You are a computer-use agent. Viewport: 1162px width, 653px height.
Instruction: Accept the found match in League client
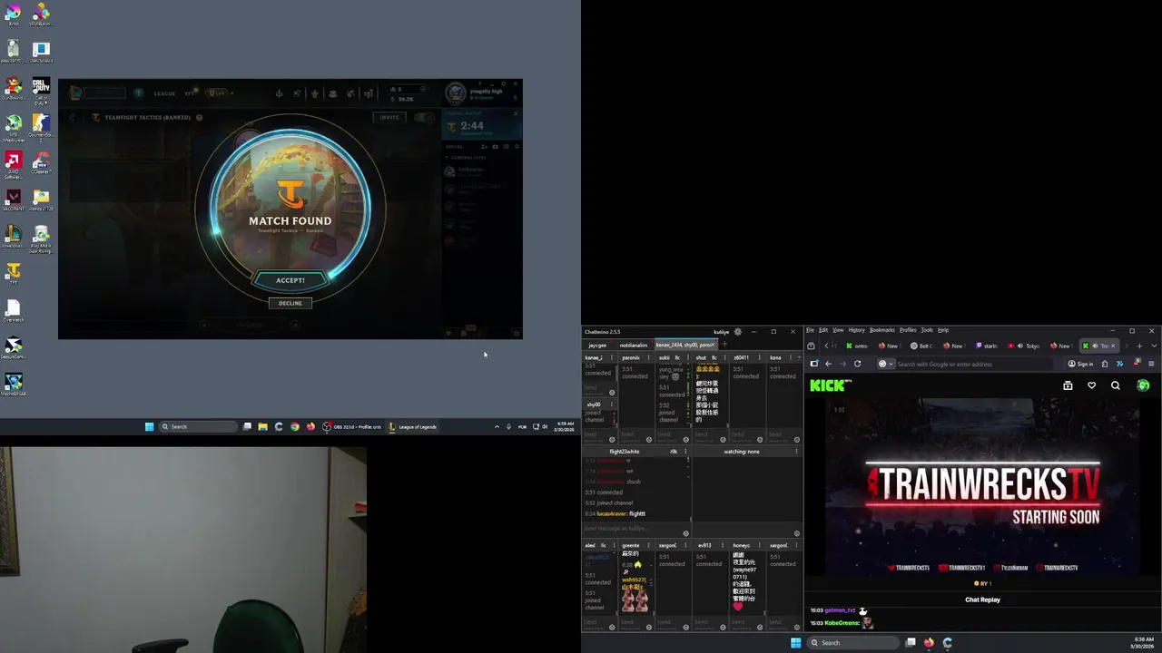pos(290,280)
